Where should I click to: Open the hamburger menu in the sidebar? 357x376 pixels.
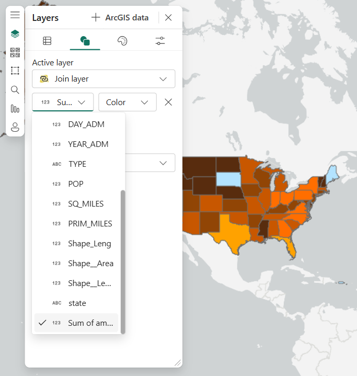point(15,15)
